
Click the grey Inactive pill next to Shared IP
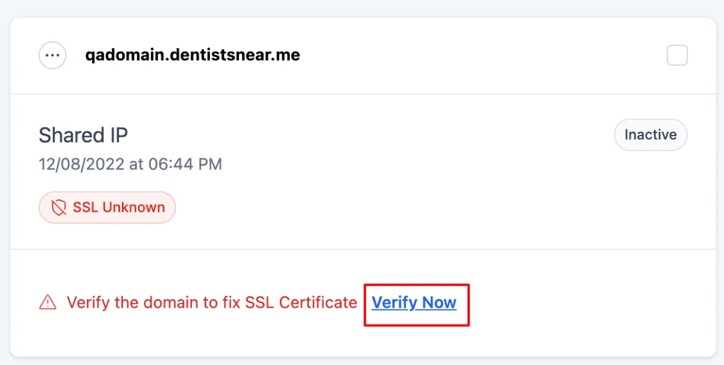coord(650,135)
